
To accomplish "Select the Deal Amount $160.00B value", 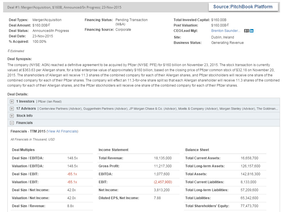I will [x=41, y=25].
